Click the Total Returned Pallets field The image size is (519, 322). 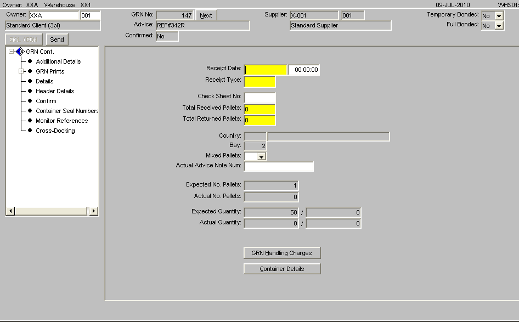click(260, 120)
